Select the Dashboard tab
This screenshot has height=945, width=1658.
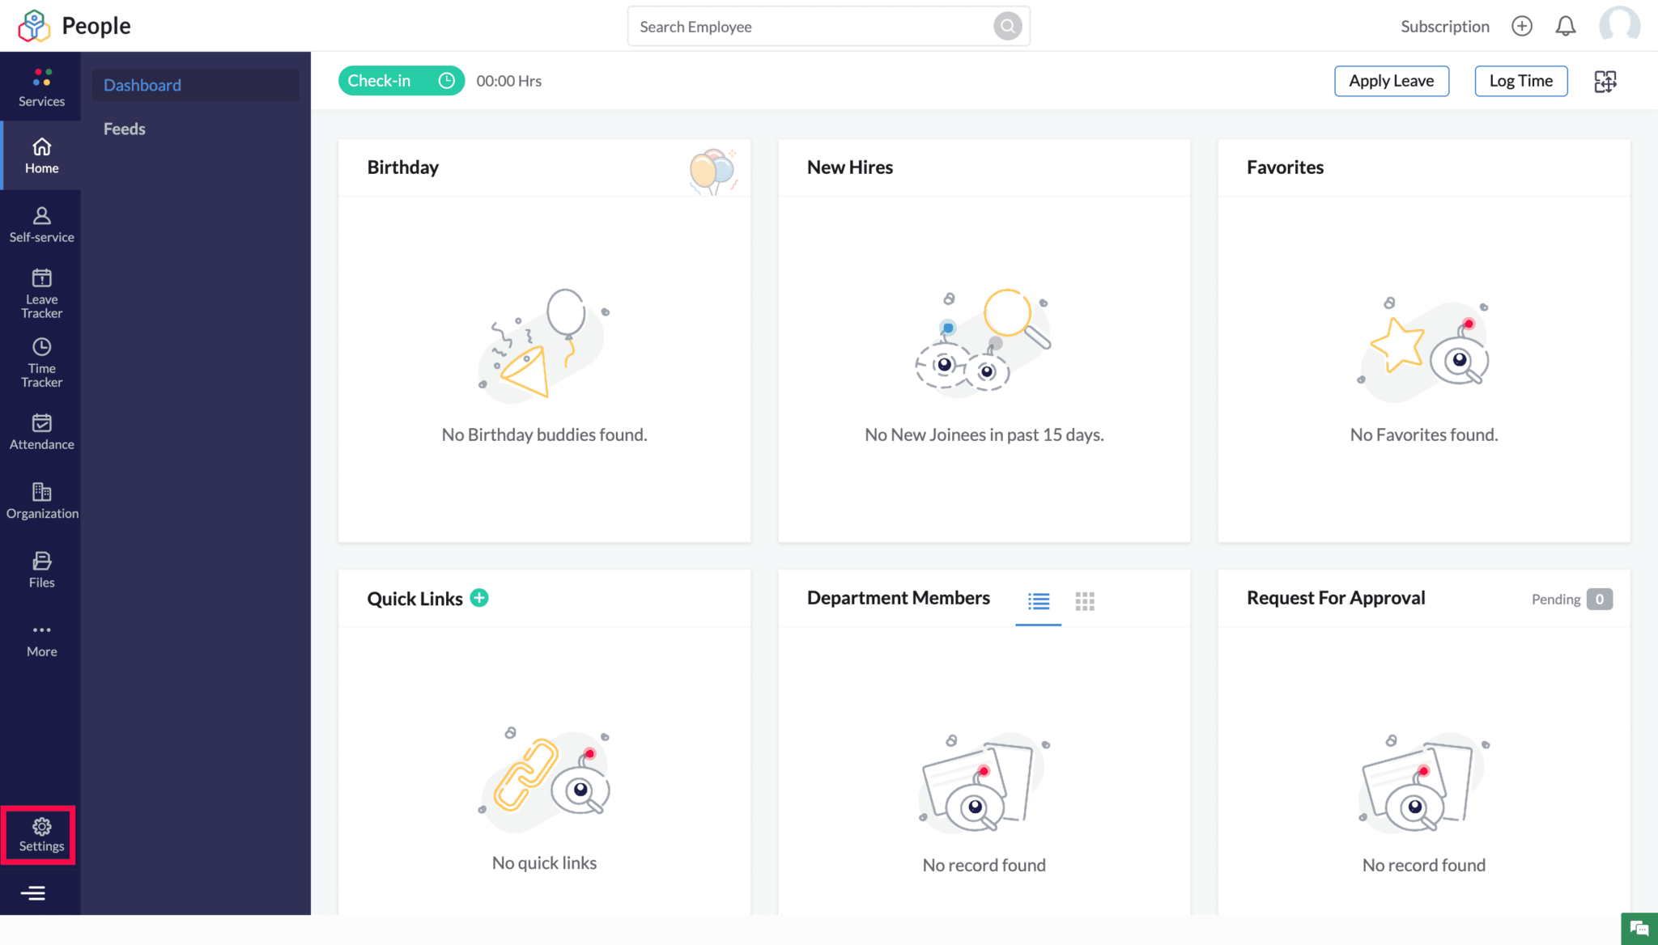click(x=142, y=85)
